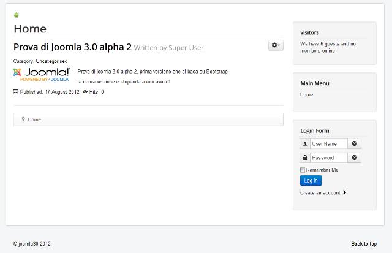The height and width of the screenshot is (253, 392).
Task: Focus the User Name input field
Action: pyautogui.click(x=329, y=144)
